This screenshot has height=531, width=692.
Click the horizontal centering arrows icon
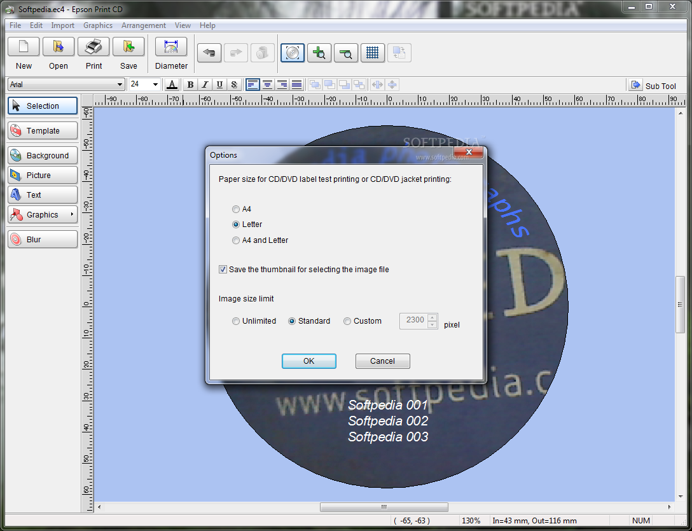(x=377, y=85)
